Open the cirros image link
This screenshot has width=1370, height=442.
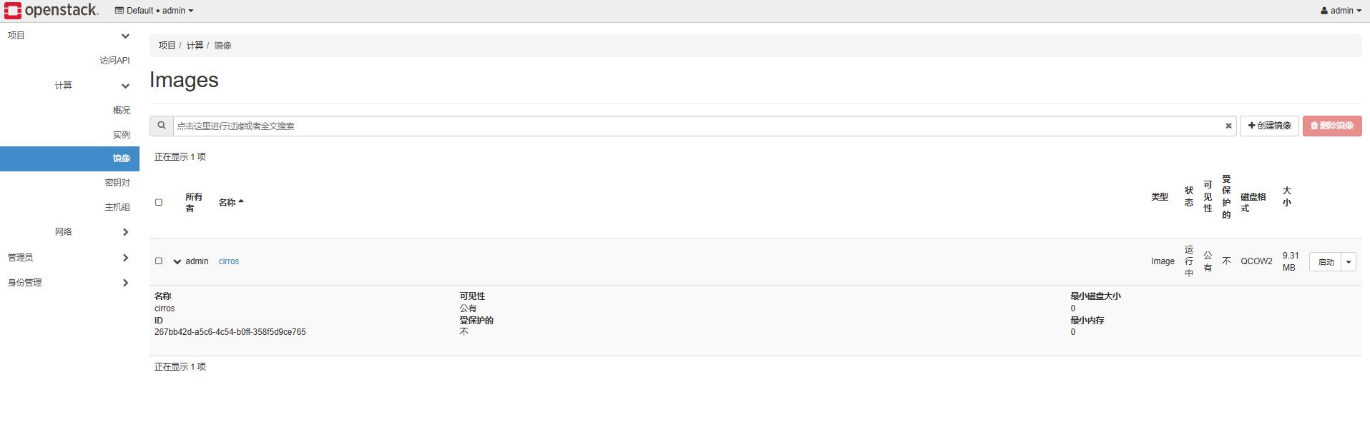coord(229,261)
